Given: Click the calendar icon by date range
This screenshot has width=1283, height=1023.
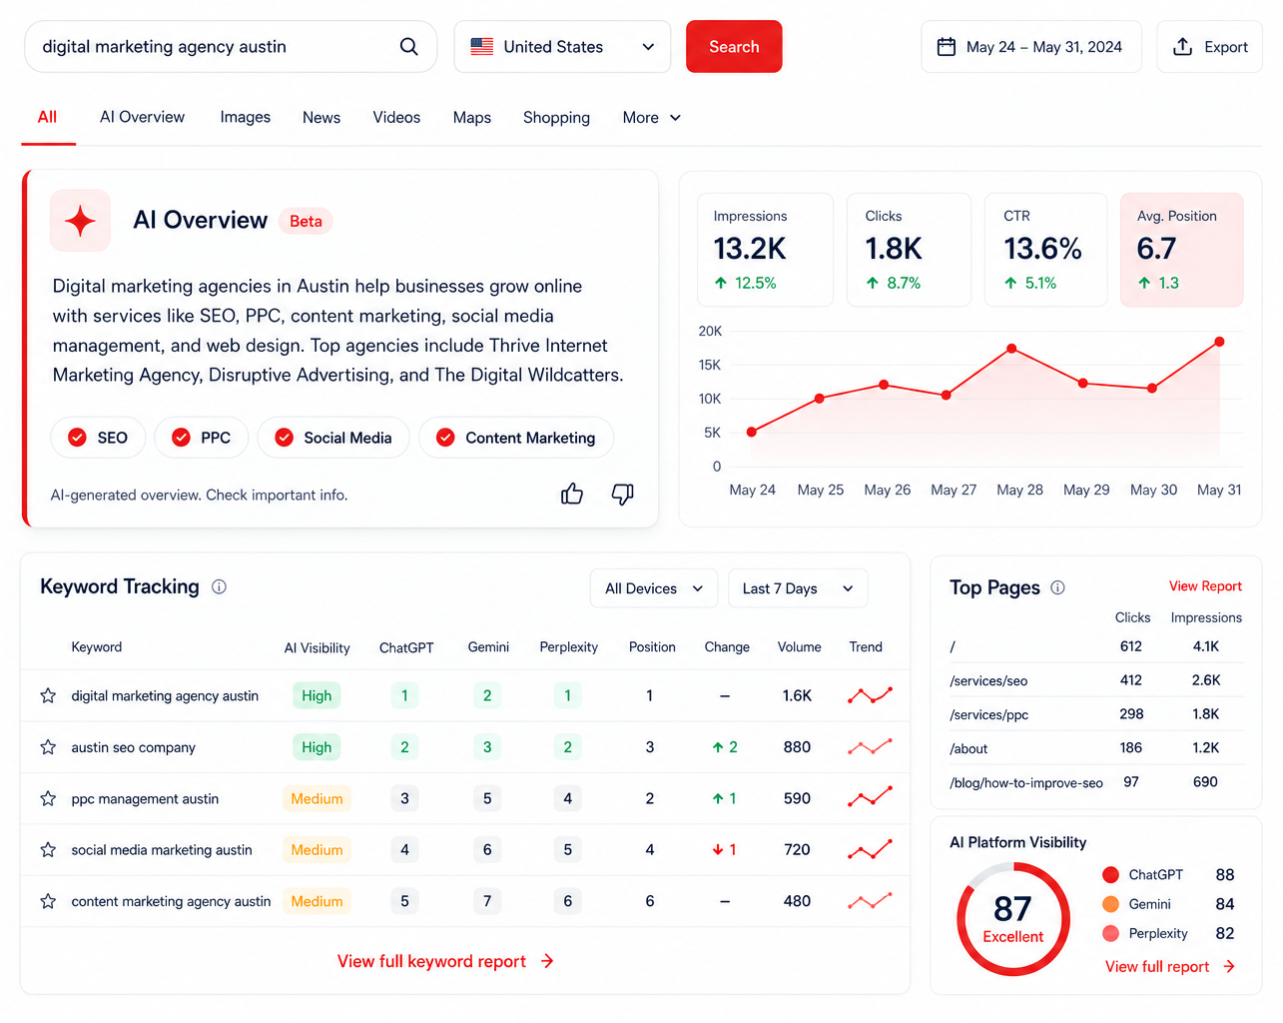Looking at the screenshot, I should click(x=946, y=47).
